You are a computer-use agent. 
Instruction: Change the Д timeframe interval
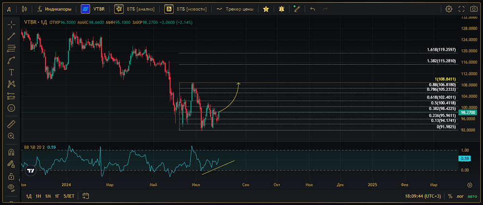click(x=9, y=9)
